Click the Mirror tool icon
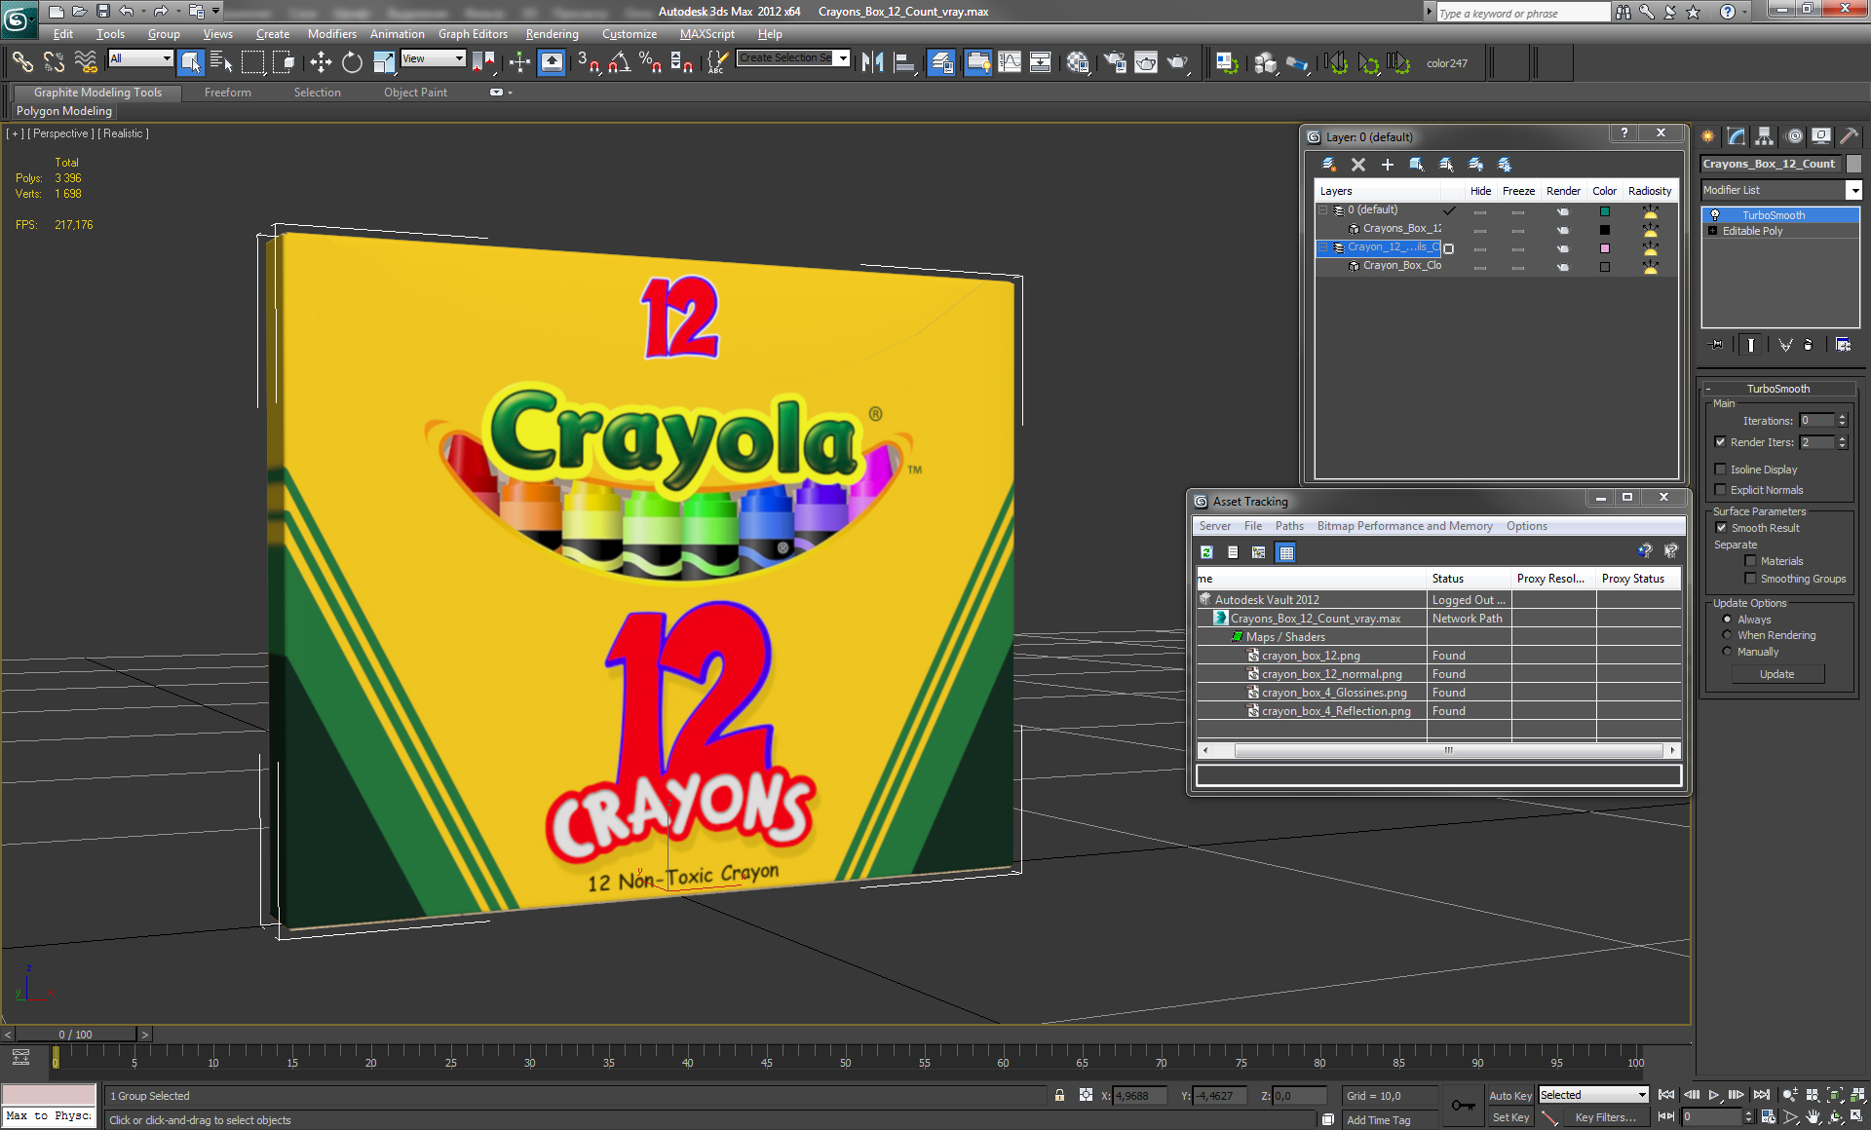The width and height of the screenshot is (1871, 1130). pos(873,62)
